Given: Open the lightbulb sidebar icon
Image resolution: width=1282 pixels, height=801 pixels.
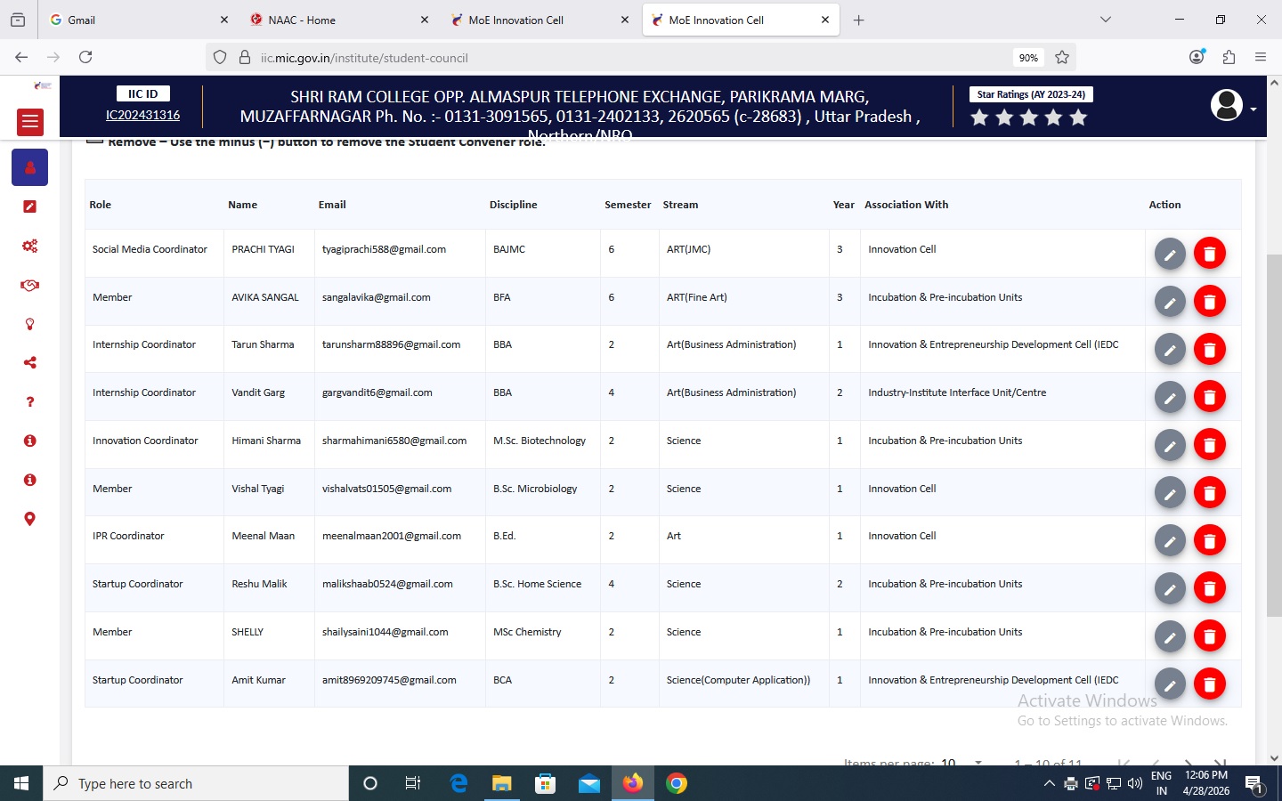Looking at the screenshot, I should tap(29, 324).
